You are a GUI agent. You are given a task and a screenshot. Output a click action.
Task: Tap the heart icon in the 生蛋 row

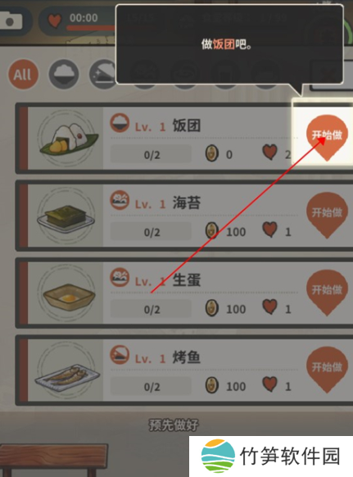tap(270, 307)
